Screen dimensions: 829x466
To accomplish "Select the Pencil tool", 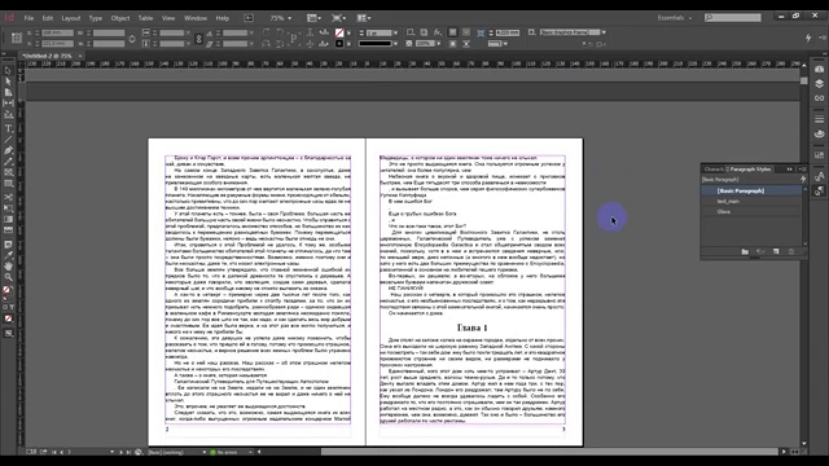I will tap(8, 161).
